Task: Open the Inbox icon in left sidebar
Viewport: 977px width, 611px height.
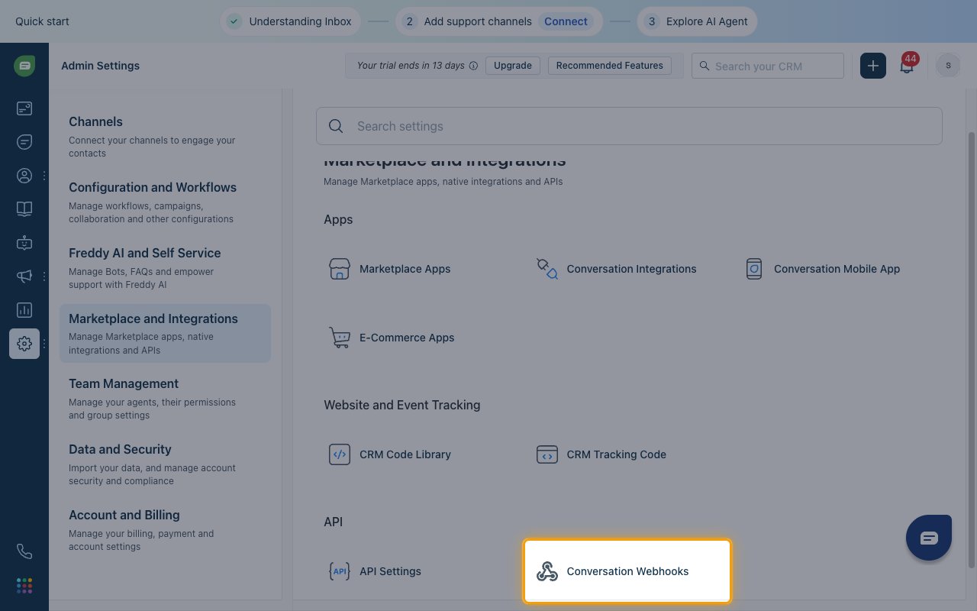Action: pyautogui.click(x=24, y=108)
